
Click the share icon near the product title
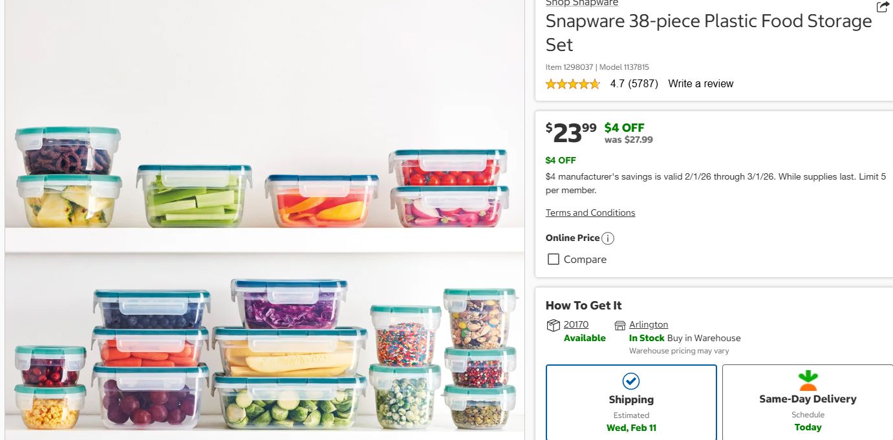(882, 6)
